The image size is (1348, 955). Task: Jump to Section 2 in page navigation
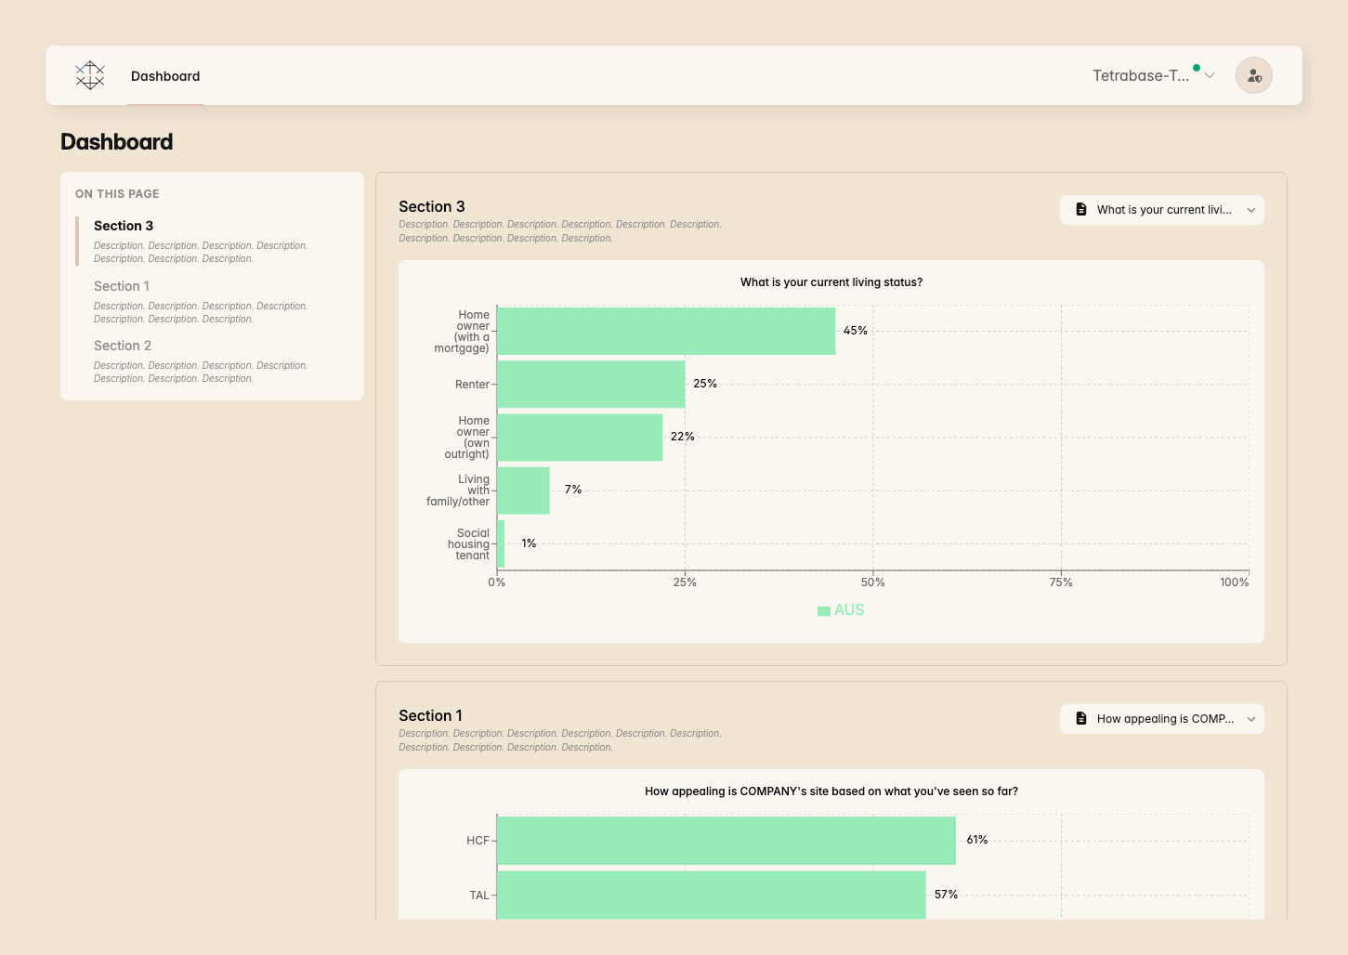point(123,346)
